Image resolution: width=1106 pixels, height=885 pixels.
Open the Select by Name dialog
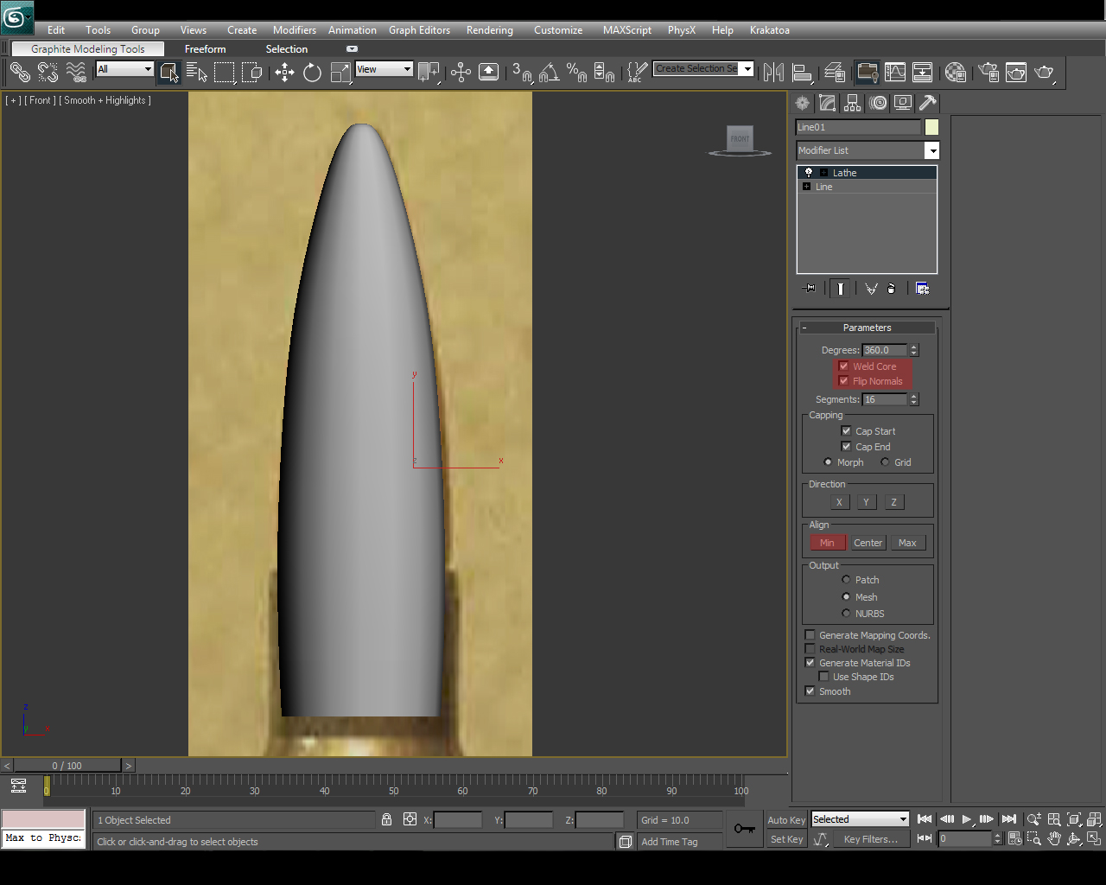pos(197,72)
